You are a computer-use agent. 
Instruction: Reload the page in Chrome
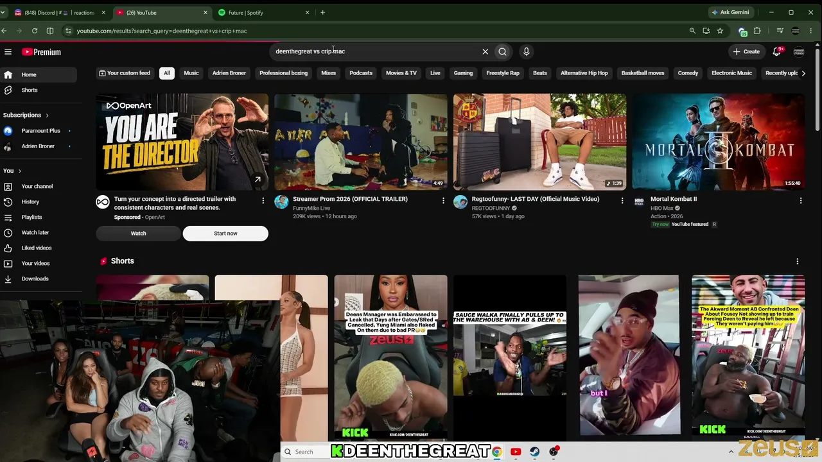point(34,31)
